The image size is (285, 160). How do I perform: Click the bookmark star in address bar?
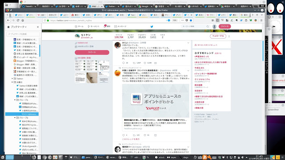click(191, 20)
